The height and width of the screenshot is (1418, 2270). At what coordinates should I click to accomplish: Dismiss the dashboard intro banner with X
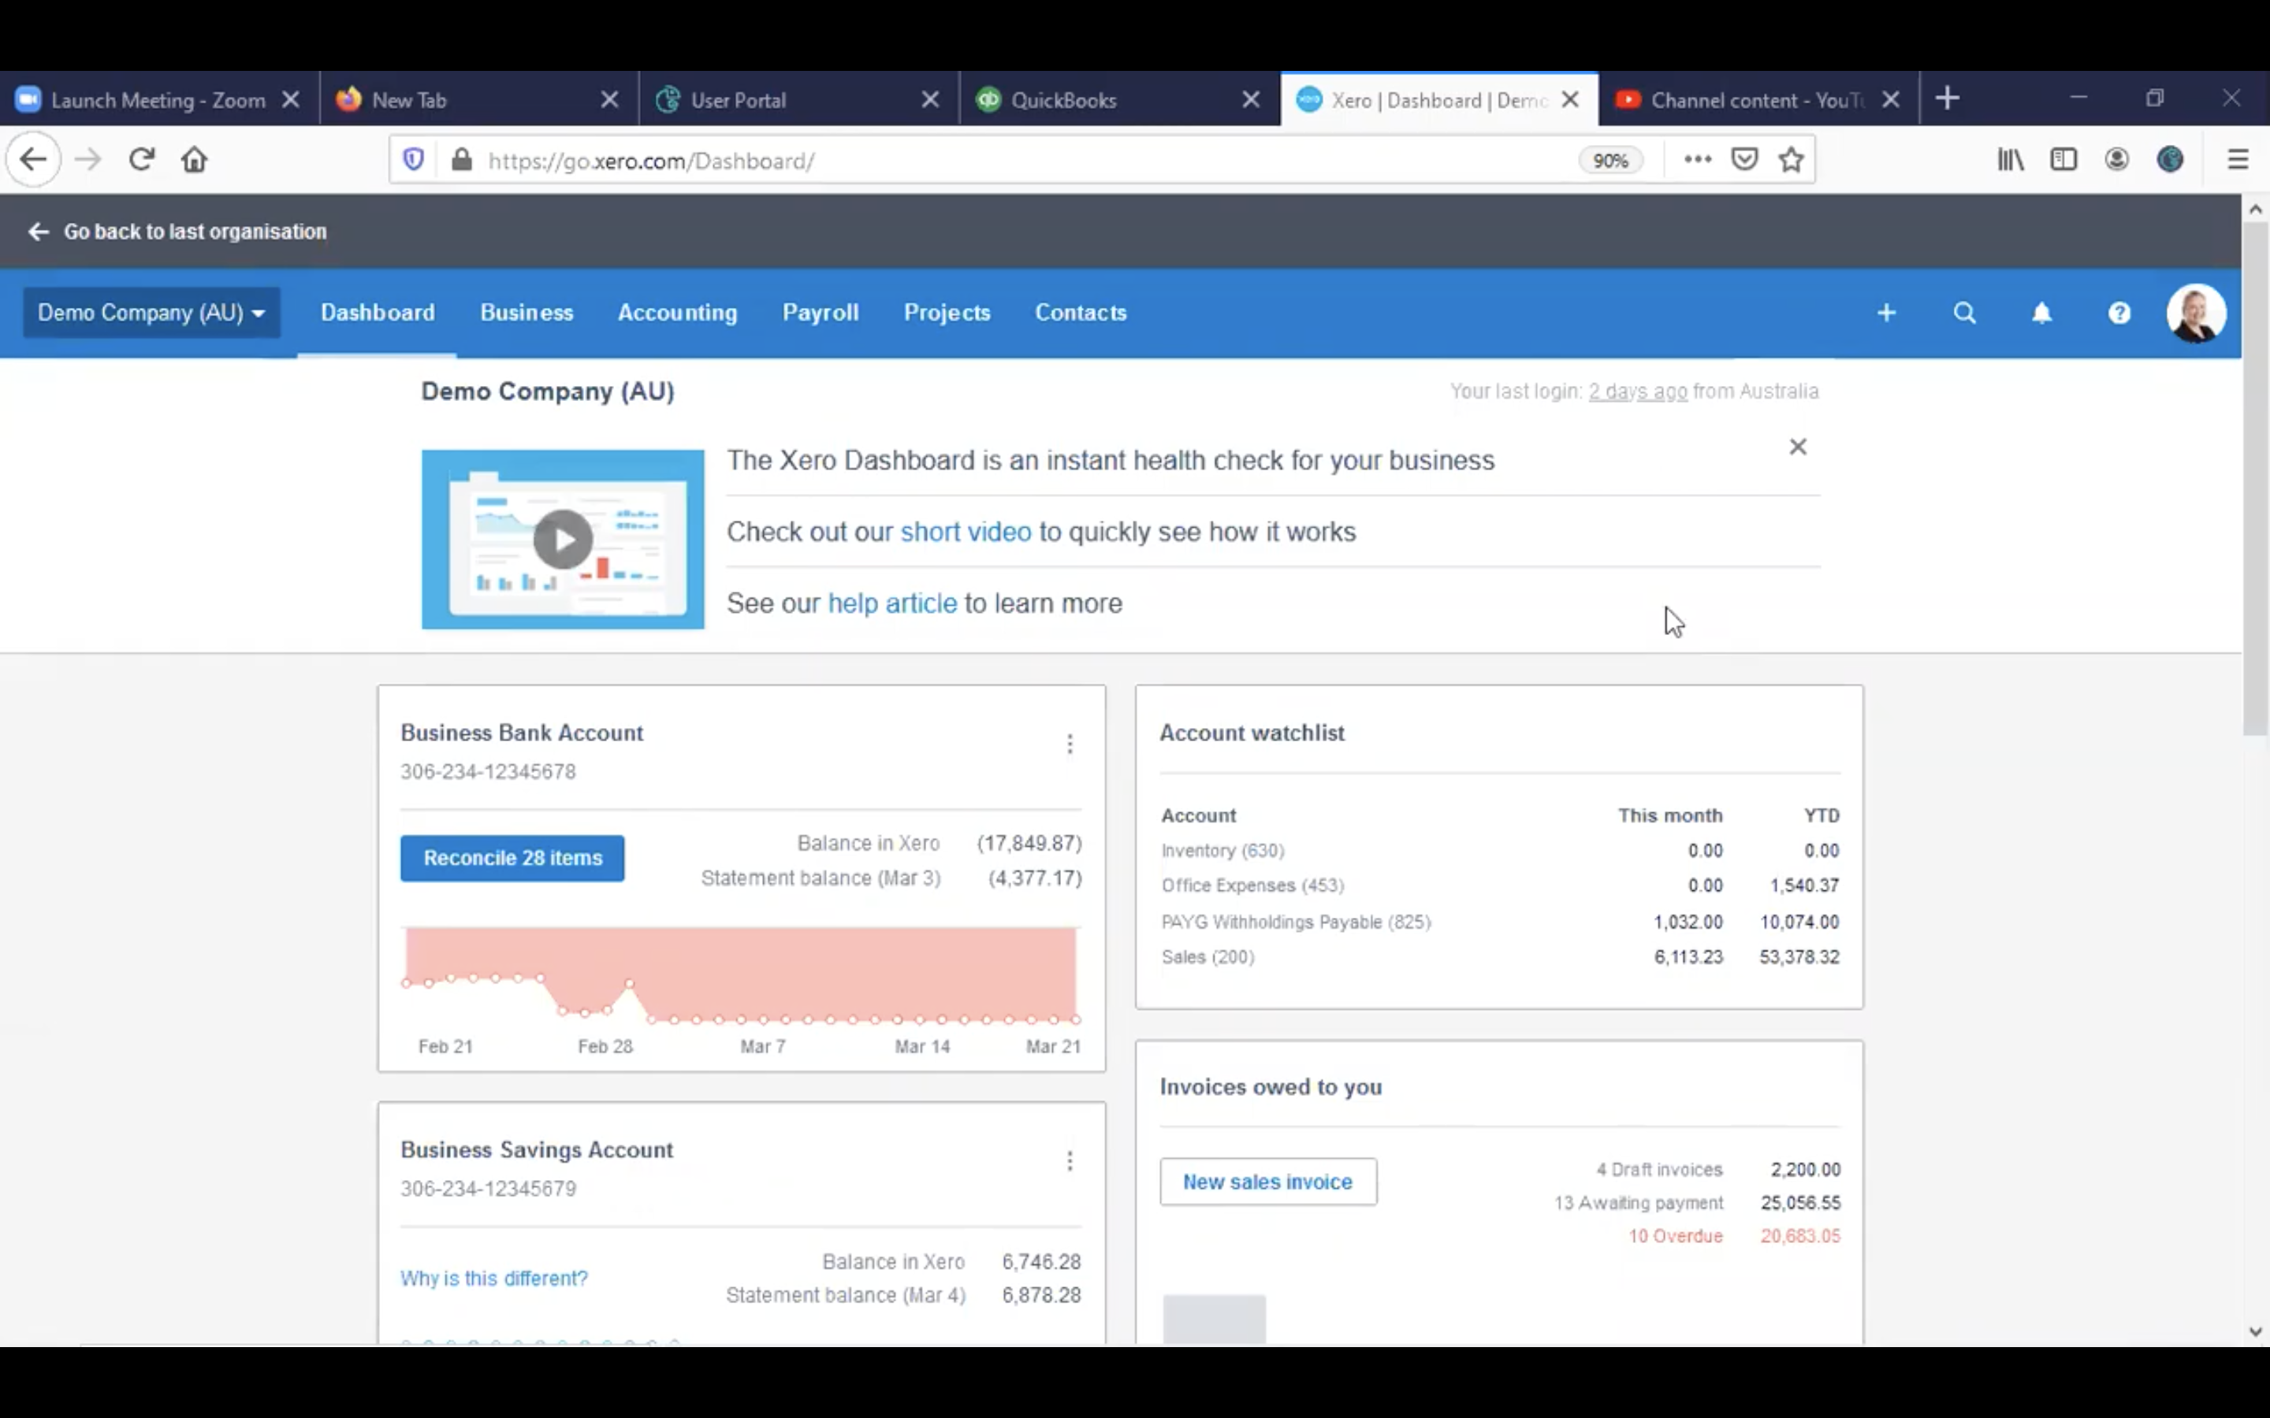pyautogui.click(x=1797, y=447)
